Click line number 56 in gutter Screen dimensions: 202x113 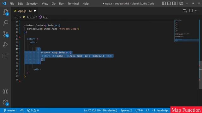[17, 79]
